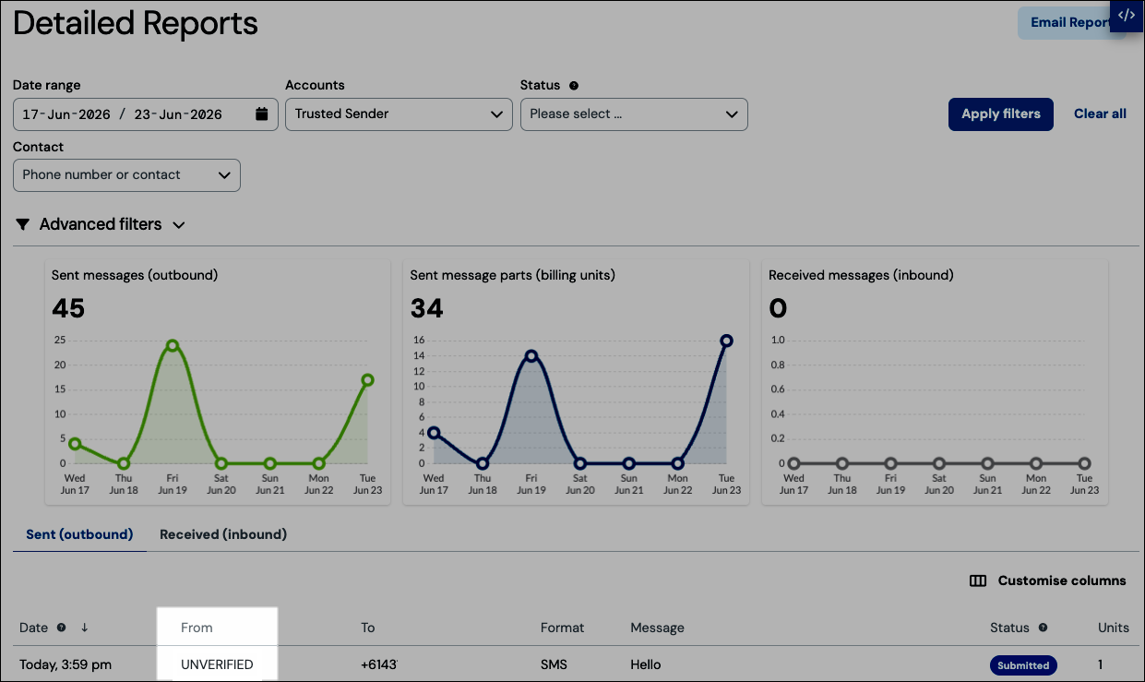Click the Date column info icon
The image size is (1145, 682).
(61, 628)
